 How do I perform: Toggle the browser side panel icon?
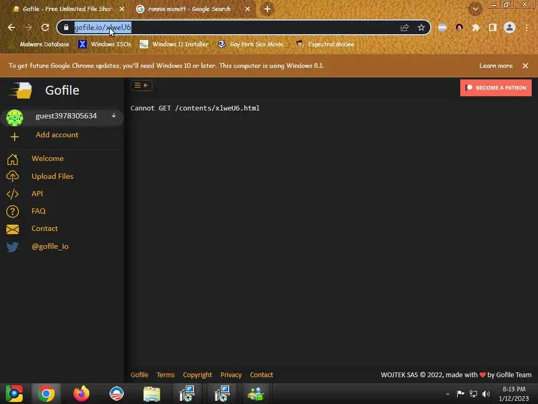[493, 27]
